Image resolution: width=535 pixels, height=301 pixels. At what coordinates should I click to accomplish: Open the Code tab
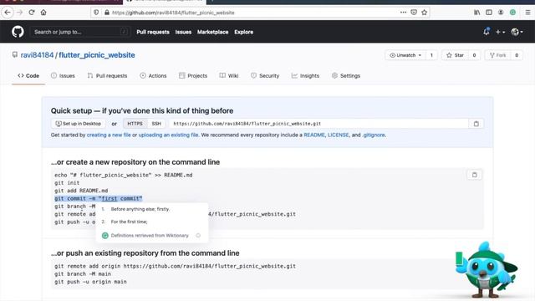click(28, 76)
